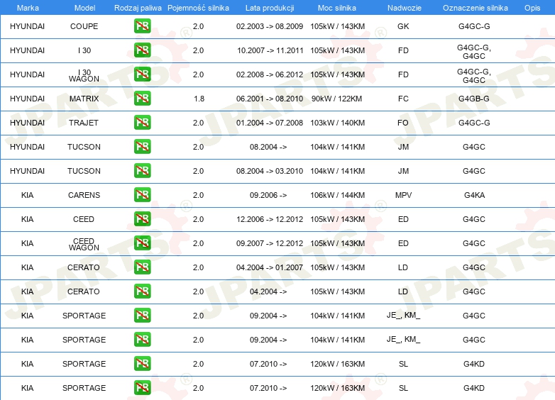Click the Rodzaj paliwa column header
The image size is (555, 400).
click(x=138, y=8)
